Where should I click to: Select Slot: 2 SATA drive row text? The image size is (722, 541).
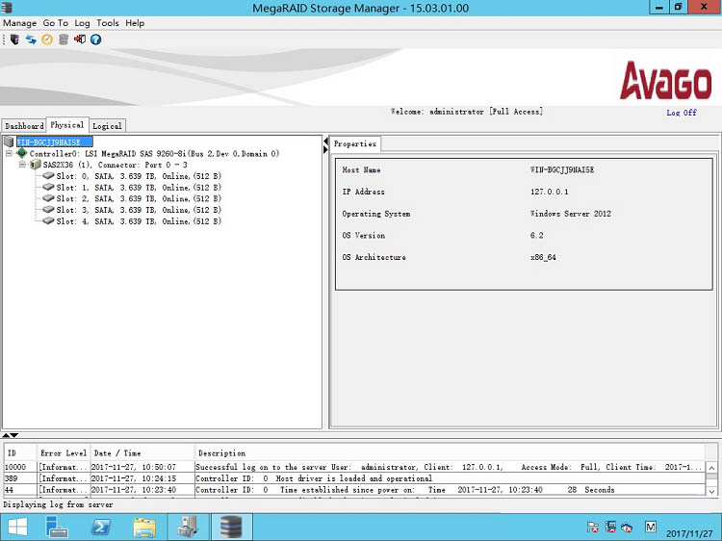139,198
